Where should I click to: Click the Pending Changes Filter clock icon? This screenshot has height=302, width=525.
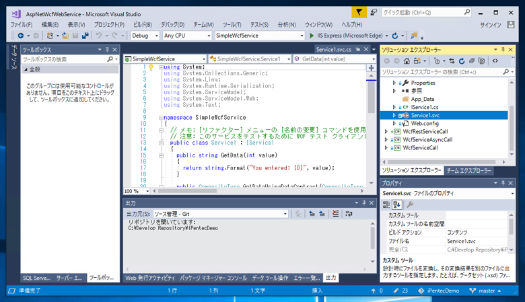click(x=437, y=61)
